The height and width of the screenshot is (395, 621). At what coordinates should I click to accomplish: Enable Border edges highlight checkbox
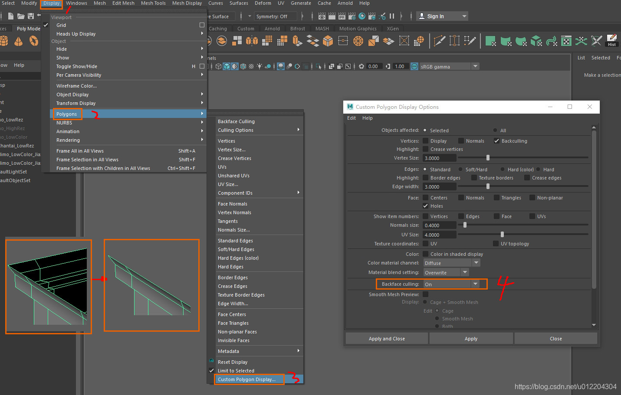(x=425, y=178)
